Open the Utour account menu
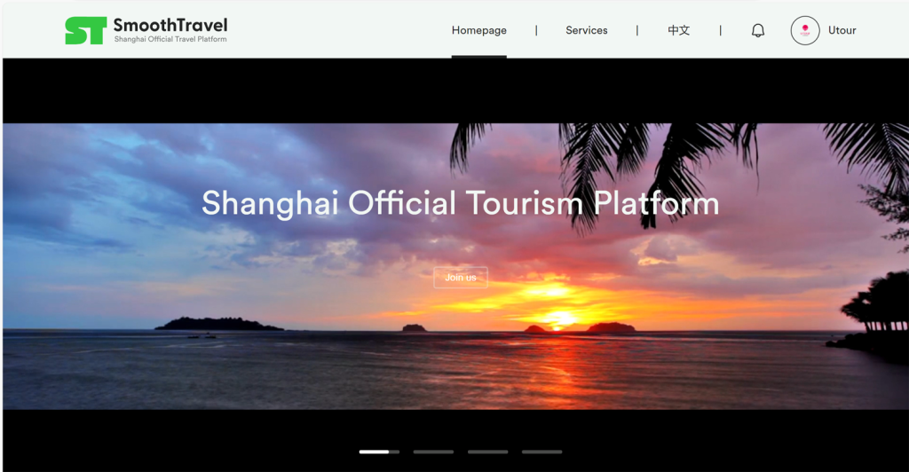The image size is (909, 472). pos(842,30)
